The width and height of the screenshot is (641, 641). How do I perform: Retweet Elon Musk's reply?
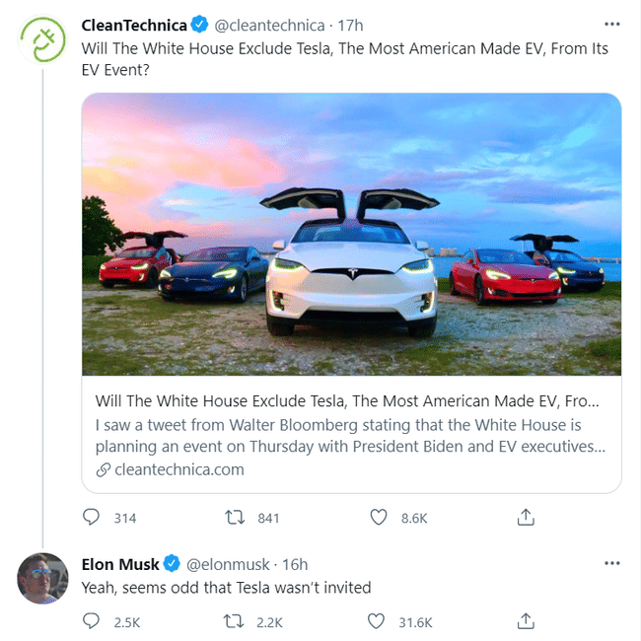pyautogui.click(x=235, y=621)
